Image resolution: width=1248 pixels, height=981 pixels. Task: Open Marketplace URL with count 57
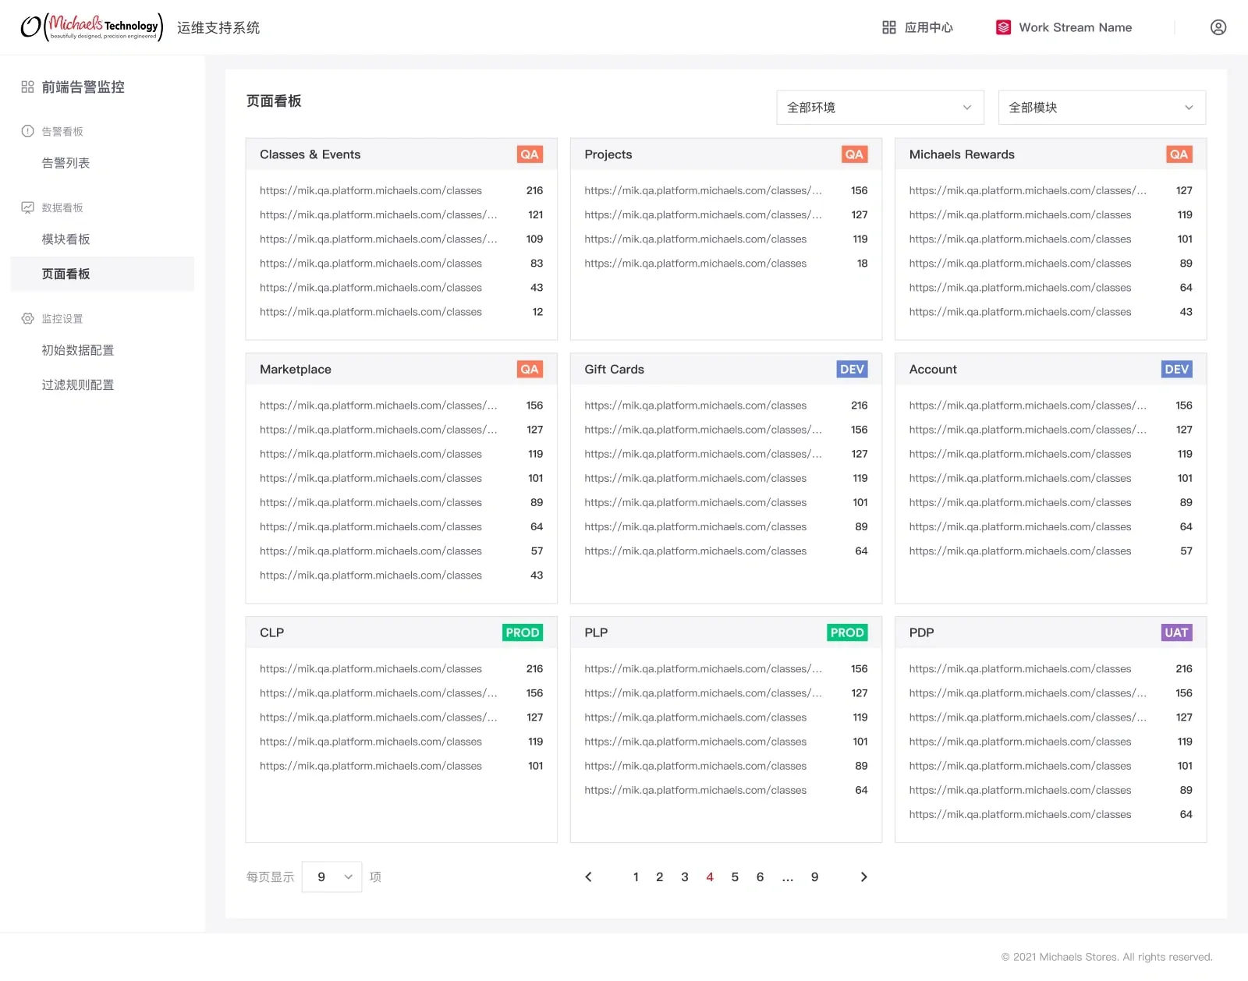point(370,551)
